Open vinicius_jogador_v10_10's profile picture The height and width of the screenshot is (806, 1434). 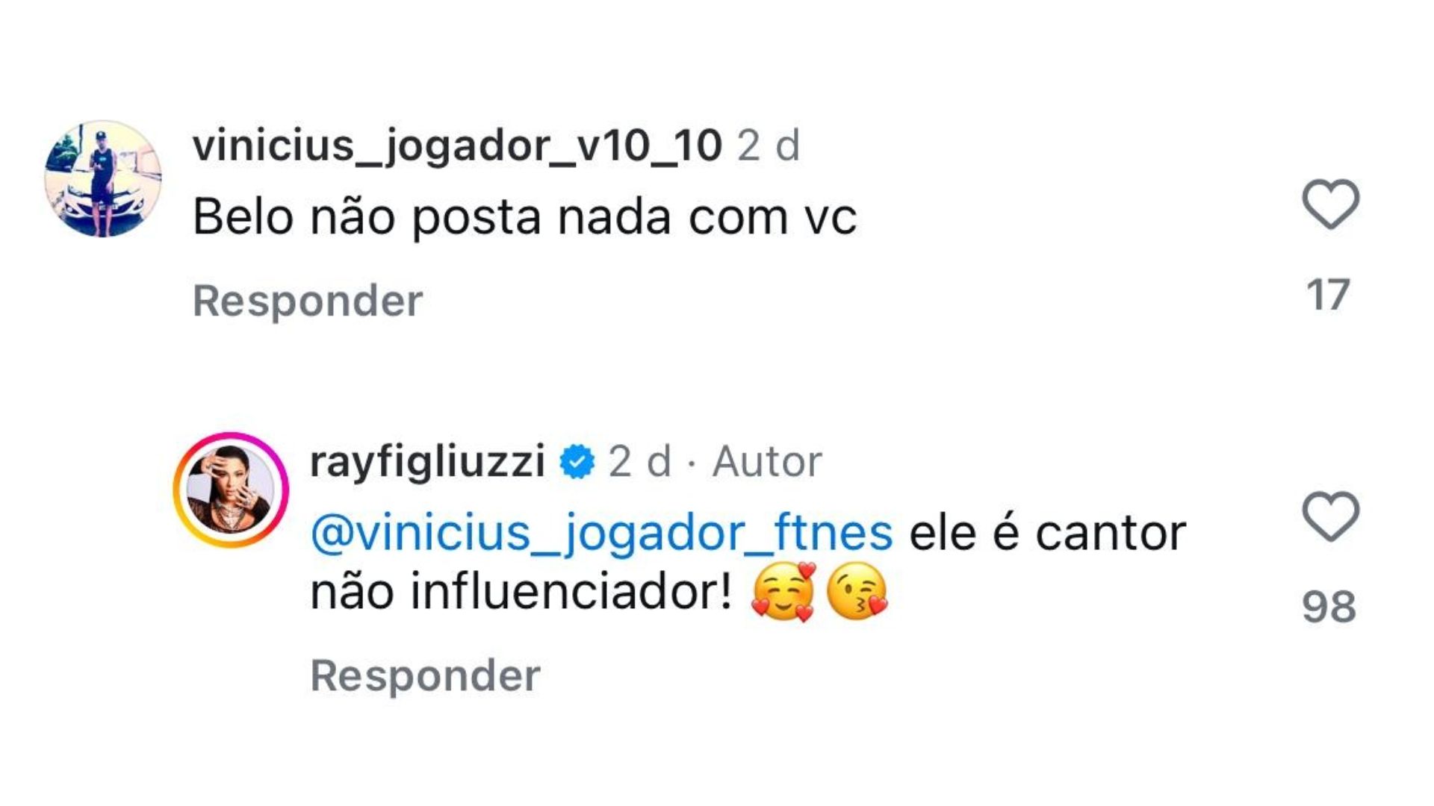click(103, 179)
